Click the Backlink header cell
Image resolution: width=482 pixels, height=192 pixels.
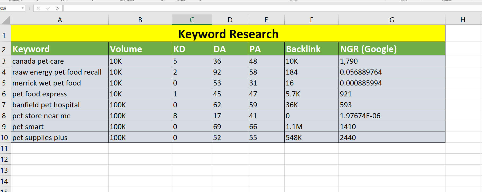312,49
